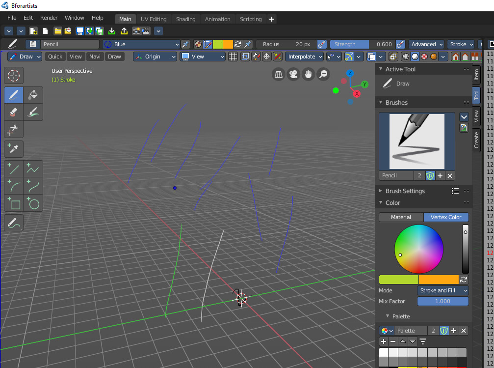Click the Quick button in header

(x=55, y=57)
